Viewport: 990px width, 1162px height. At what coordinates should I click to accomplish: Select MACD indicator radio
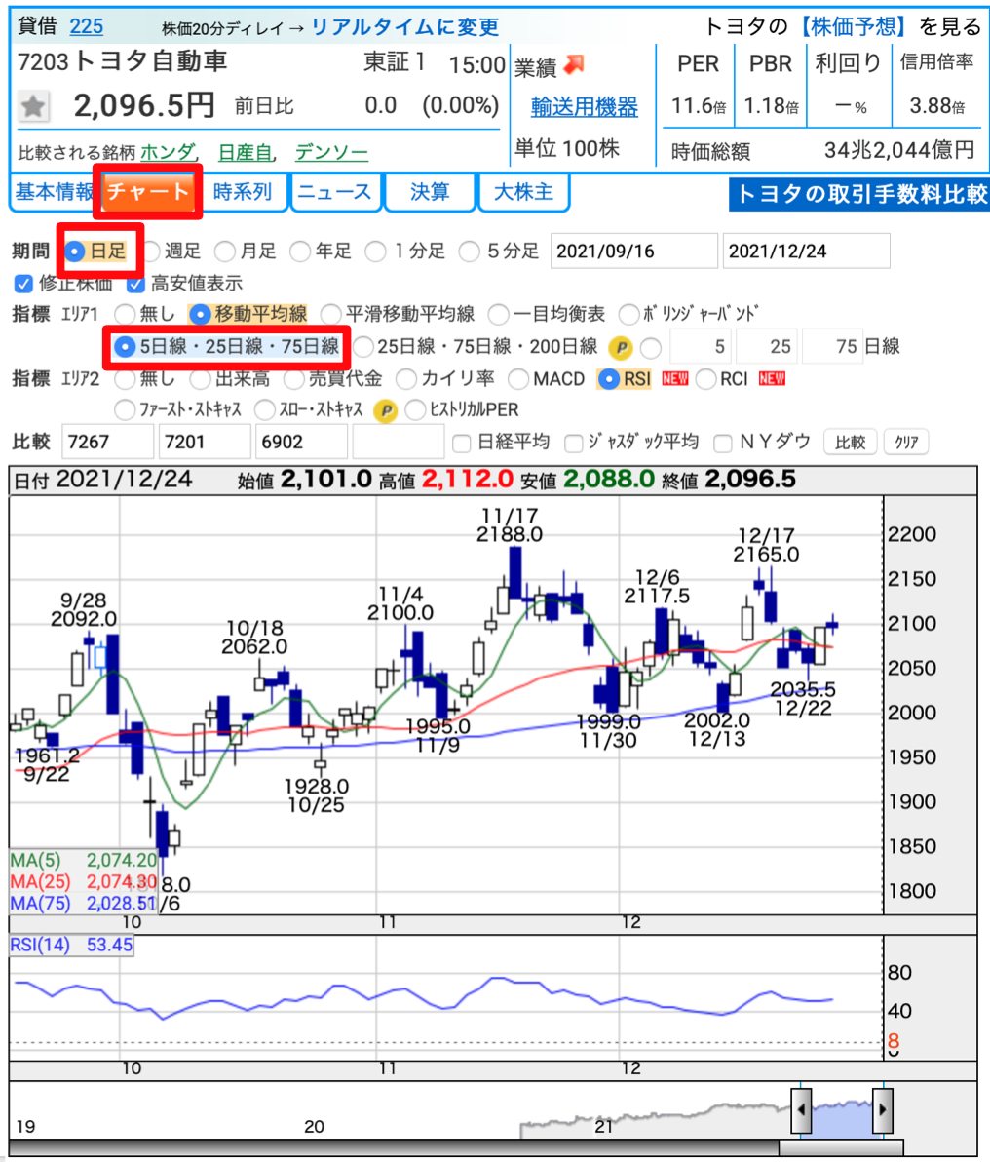pos(518,379)
